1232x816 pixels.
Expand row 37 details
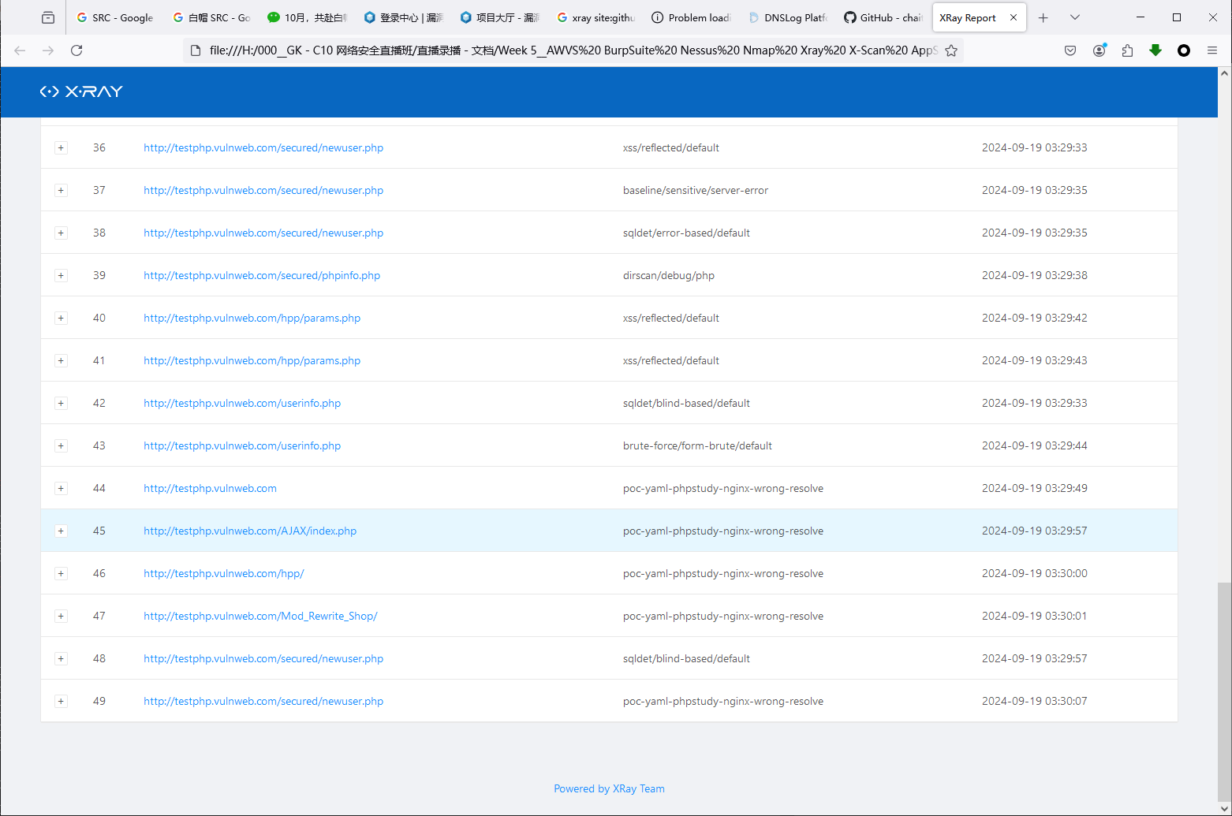click(x=61, y=190)
